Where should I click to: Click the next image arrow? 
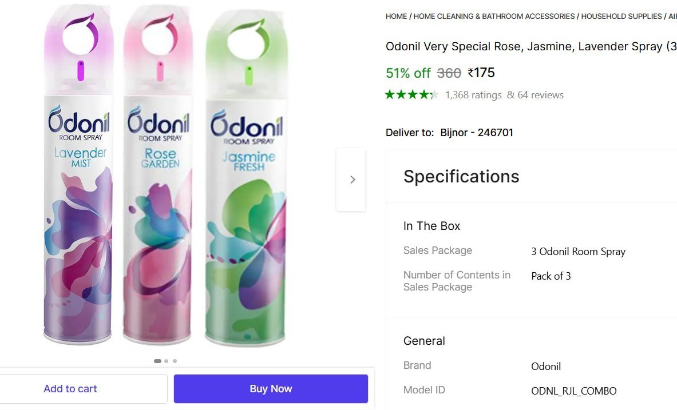point(351,179)
